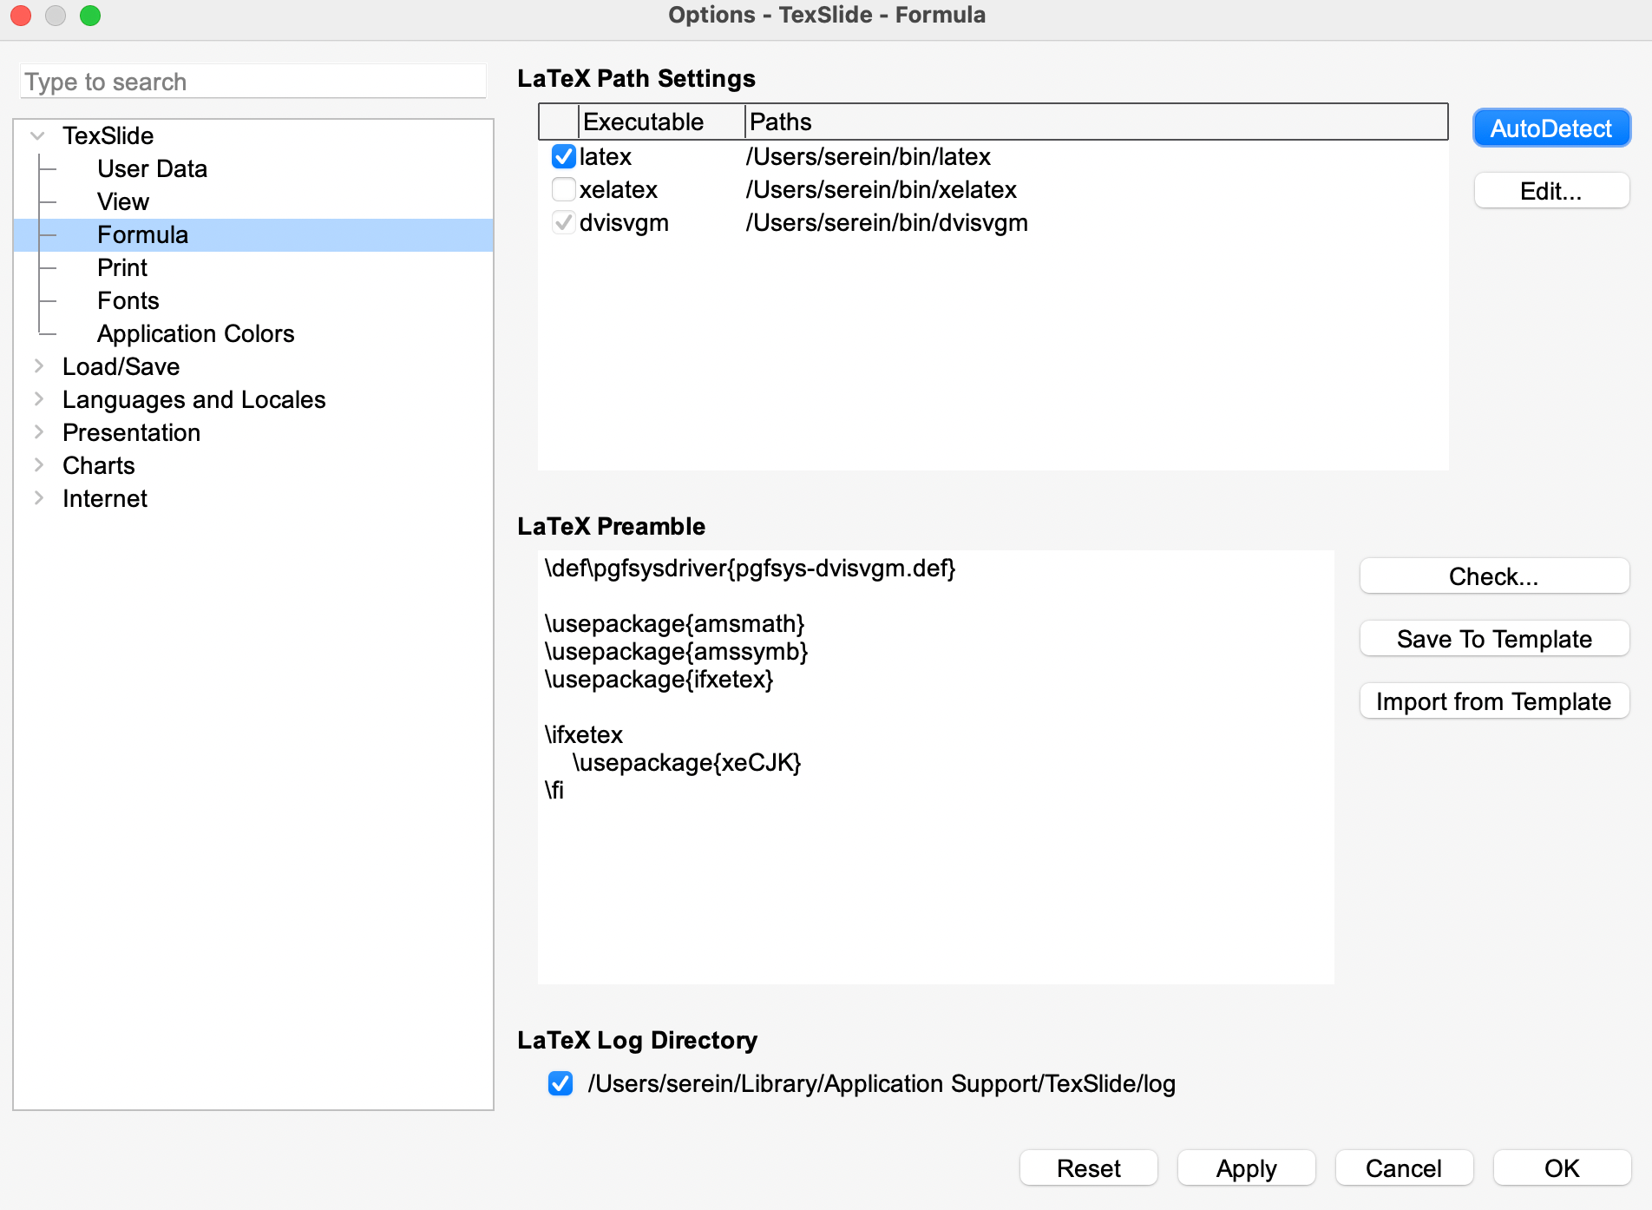Open the Print options page
The height and width of the screenshot is (1210, 1652).
coord(122,267)
